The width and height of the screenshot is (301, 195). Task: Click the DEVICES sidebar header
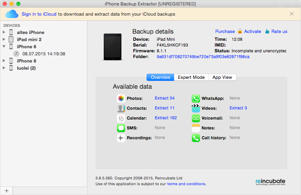[x=12, y=25]
